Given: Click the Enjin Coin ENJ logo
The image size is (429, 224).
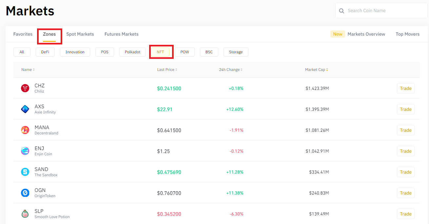Looking at the screenshot, I should 25,151.
